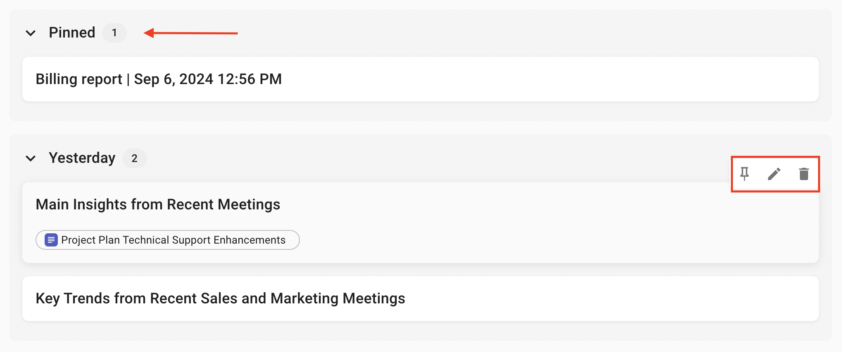
Task: Click the Yesterday section heading text
Action: (x=82, y=158)
